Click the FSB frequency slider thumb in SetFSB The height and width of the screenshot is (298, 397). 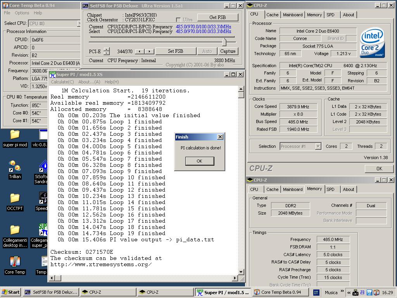[224, 42]
